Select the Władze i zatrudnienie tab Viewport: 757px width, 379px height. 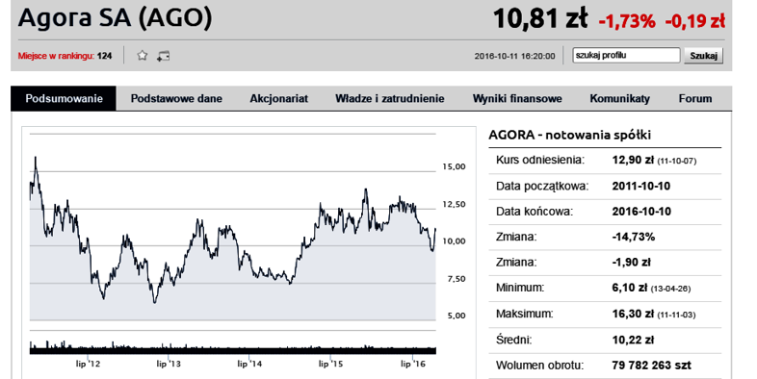click(x=390, y=98)
